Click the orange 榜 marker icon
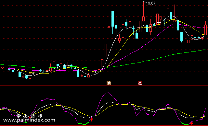Viewport: 208px width, 126px height. [x=109, y=83]
